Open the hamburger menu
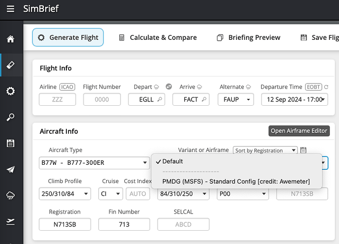 (10, 9)
